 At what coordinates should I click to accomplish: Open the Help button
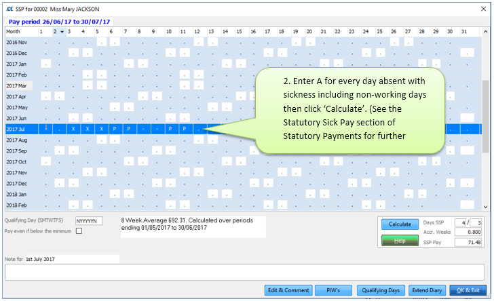click(400, 241)
